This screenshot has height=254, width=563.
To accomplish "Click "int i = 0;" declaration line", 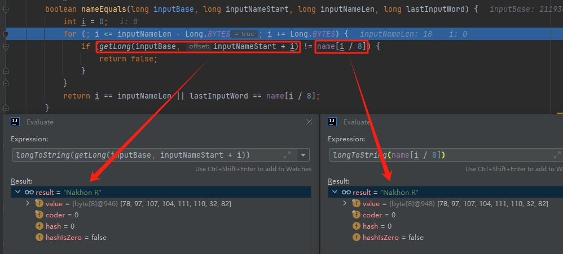I will coord(85,22).
